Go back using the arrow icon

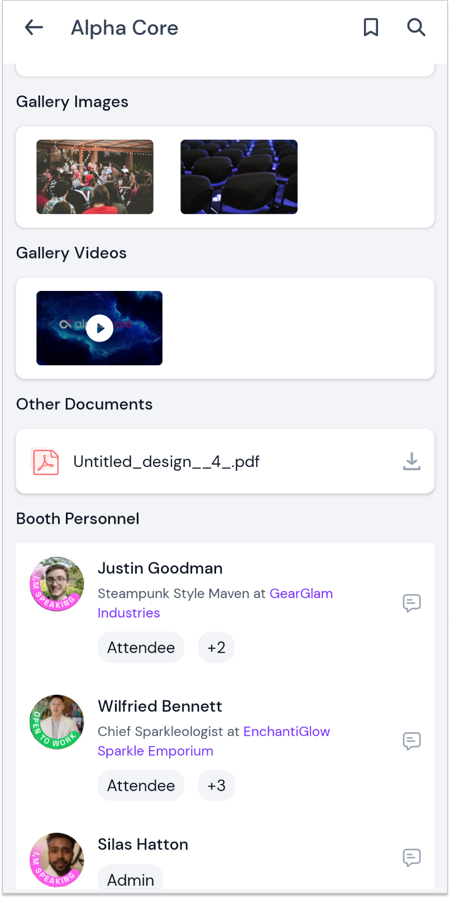click(x=34, y=27)
